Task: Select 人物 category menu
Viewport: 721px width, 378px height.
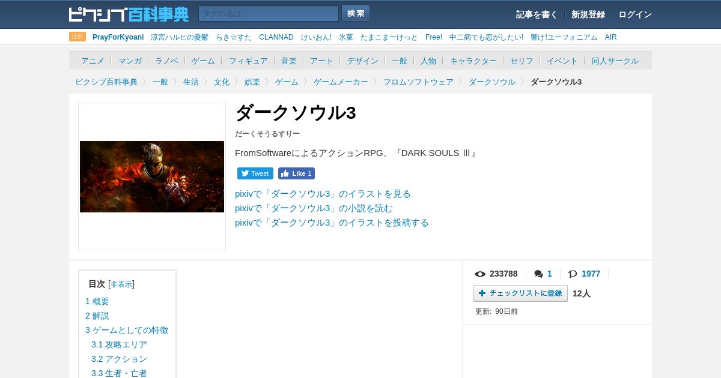Action: click(428, 61)
